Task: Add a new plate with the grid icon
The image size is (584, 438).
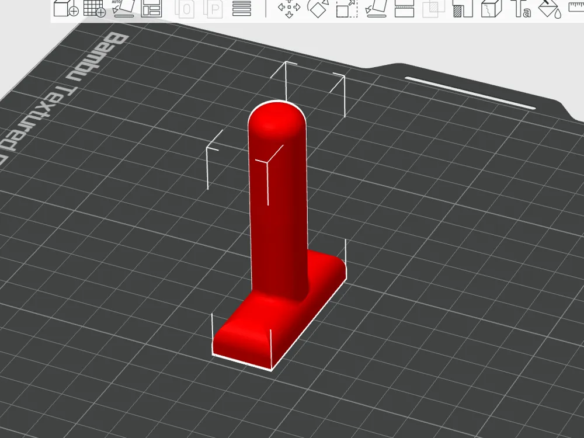Action: click(95, 8)
